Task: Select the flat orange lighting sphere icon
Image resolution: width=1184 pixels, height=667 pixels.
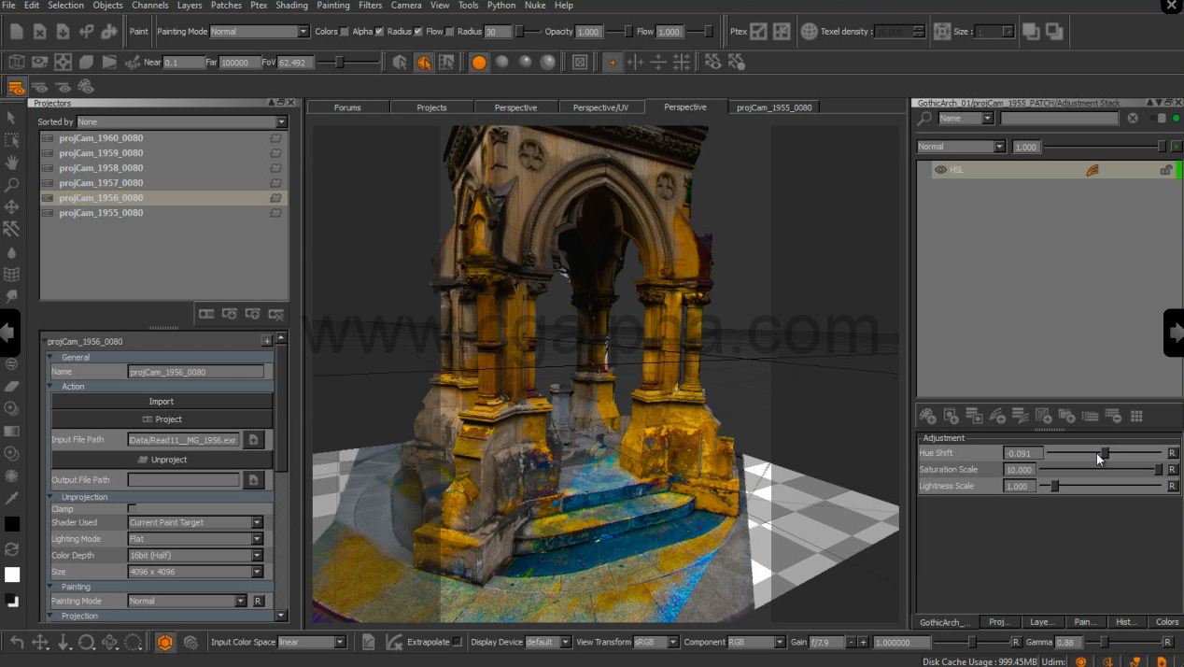Action: [479, 63]
